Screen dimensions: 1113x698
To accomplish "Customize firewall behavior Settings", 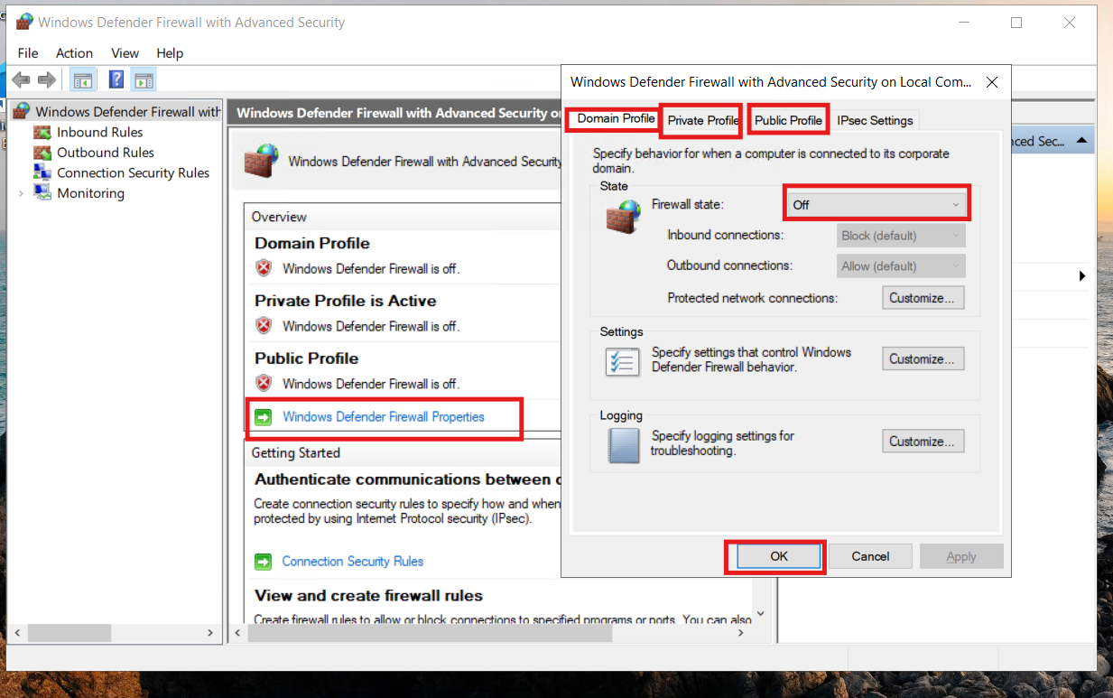I will (923, 359).
